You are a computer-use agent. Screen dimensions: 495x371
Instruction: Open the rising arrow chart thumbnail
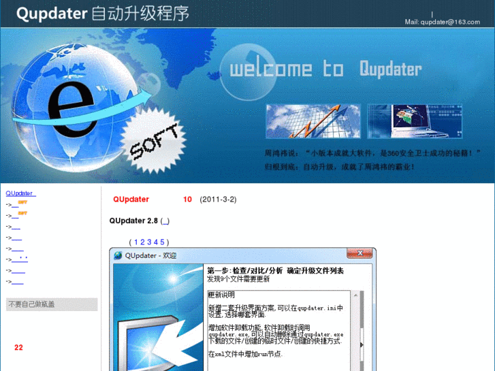coord(313,121)
